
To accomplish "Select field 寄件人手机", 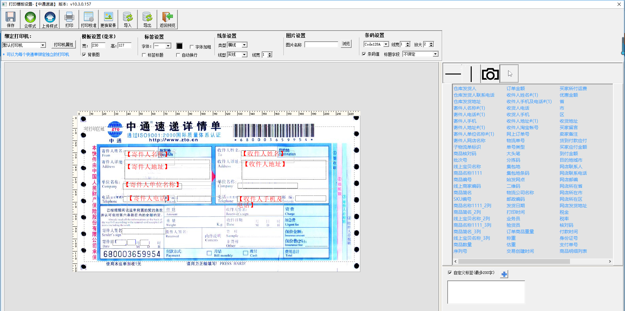I will tap(465, 121).
